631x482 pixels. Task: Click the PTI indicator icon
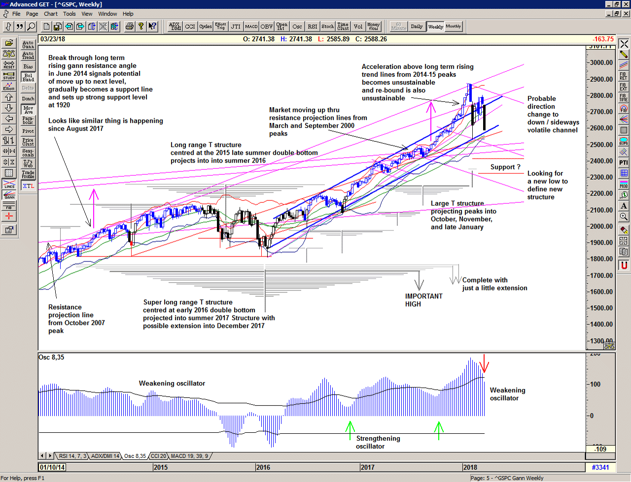pos(624,162)
